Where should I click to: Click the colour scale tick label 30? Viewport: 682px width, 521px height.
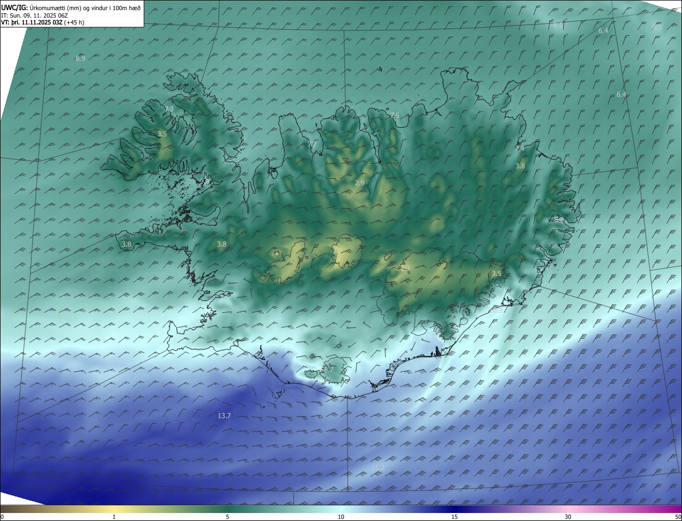(568, 517)
